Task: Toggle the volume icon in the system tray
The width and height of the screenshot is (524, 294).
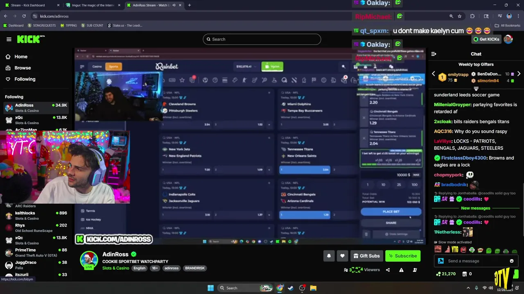Action: click(490, 288)
